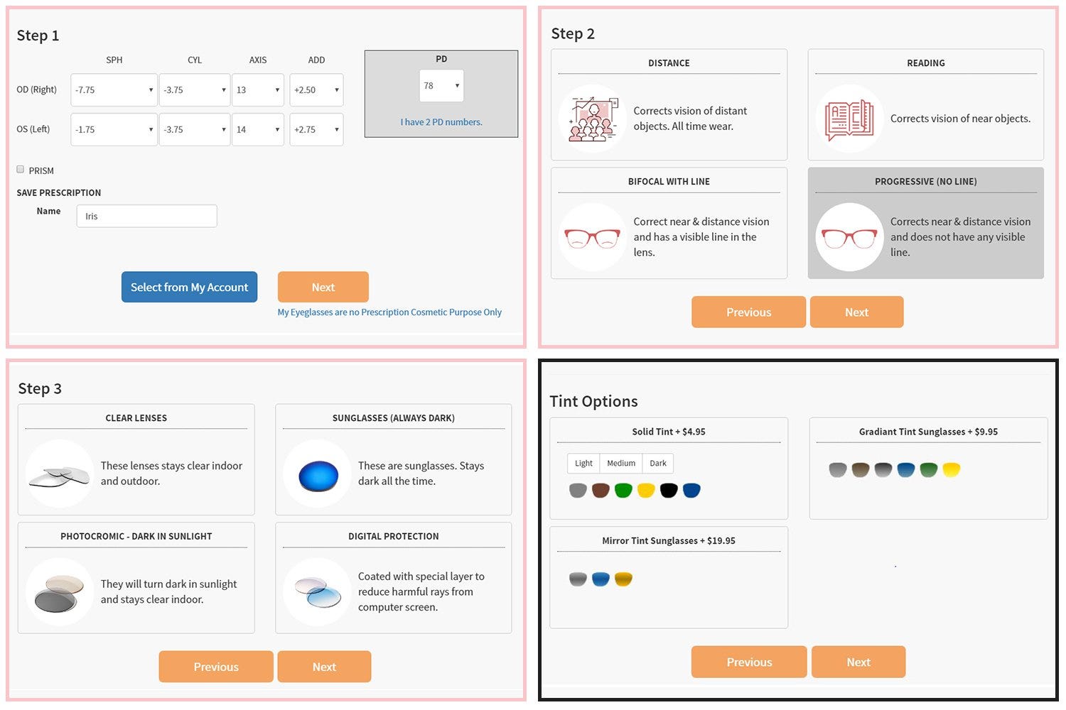Click Next in Tint Options
This screenshot has width=1066, height=710.
coord(858,662)
